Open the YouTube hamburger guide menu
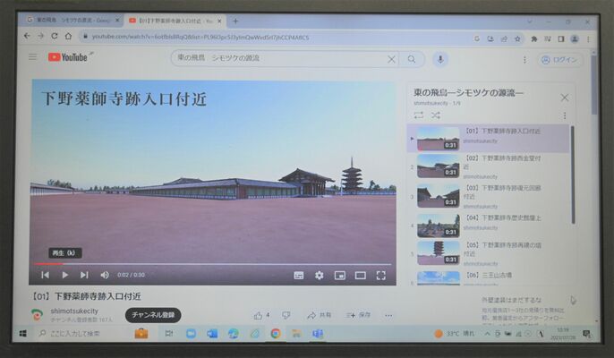 pyautogui.click(x=33, y=57)
